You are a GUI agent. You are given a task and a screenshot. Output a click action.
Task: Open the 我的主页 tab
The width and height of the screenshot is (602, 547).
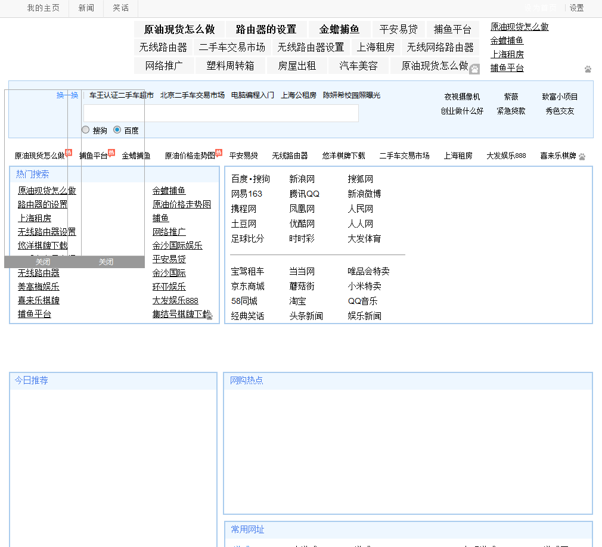click(44, 8)
